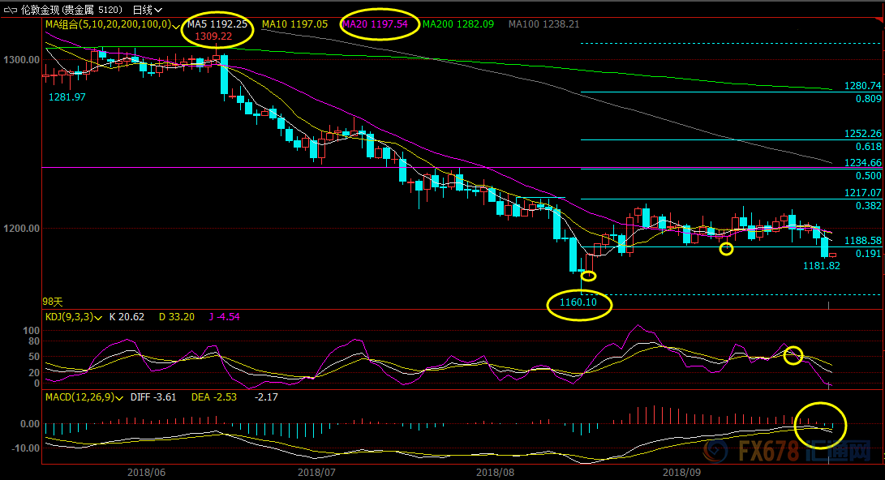This screenshot has width=885, height=480.
Task: Click the yellow circle on the KDJ crossover
Action: coord(793,354)
